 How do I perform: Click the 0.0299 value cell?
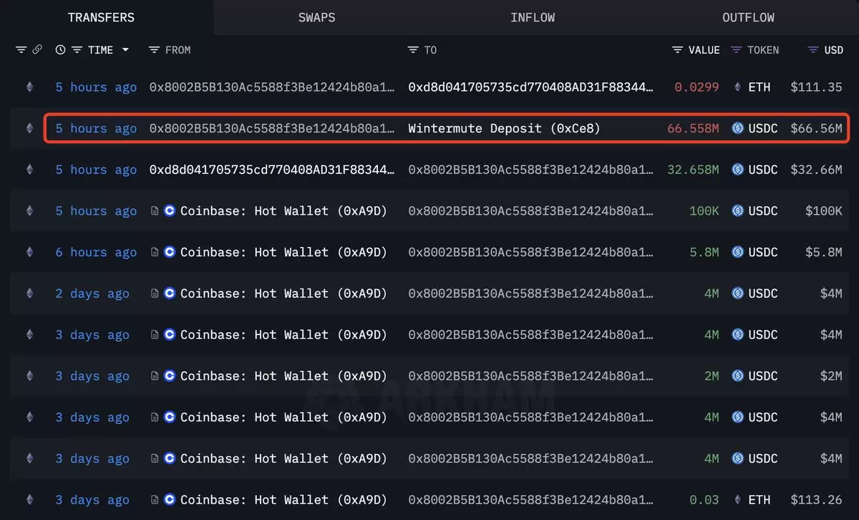tap(697, 87)
